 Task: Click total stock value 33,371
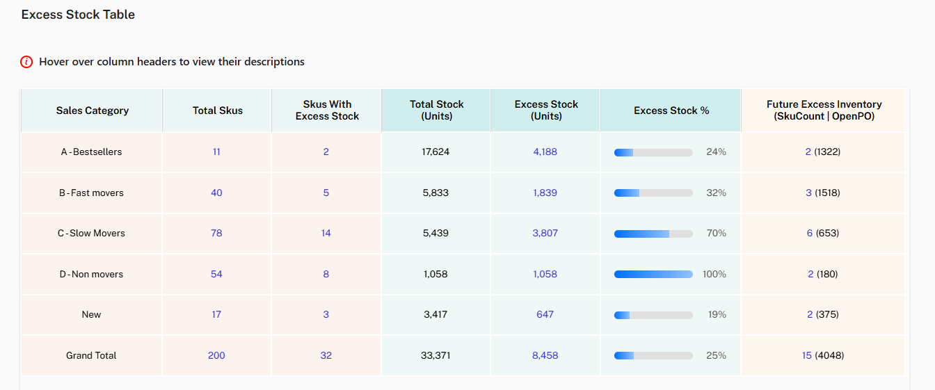435,355
